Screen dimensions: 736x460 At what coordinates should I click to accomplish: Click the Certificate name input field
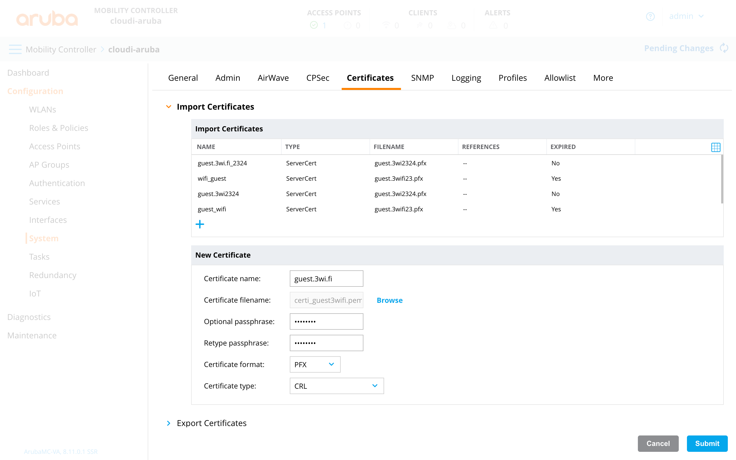coord(326,278)
